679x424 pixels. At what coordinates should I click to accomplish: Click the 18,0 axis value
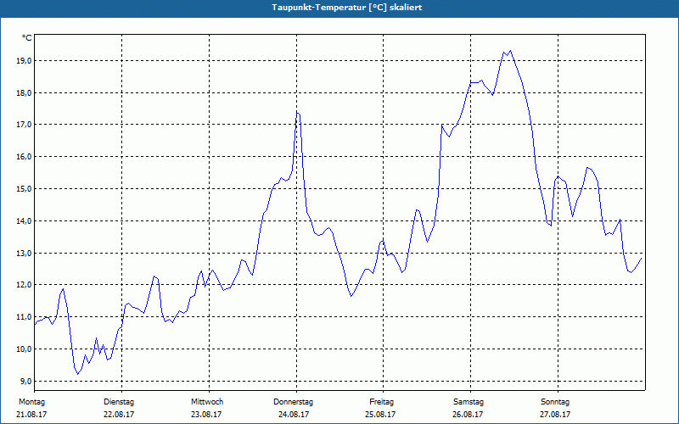(25, 92)
